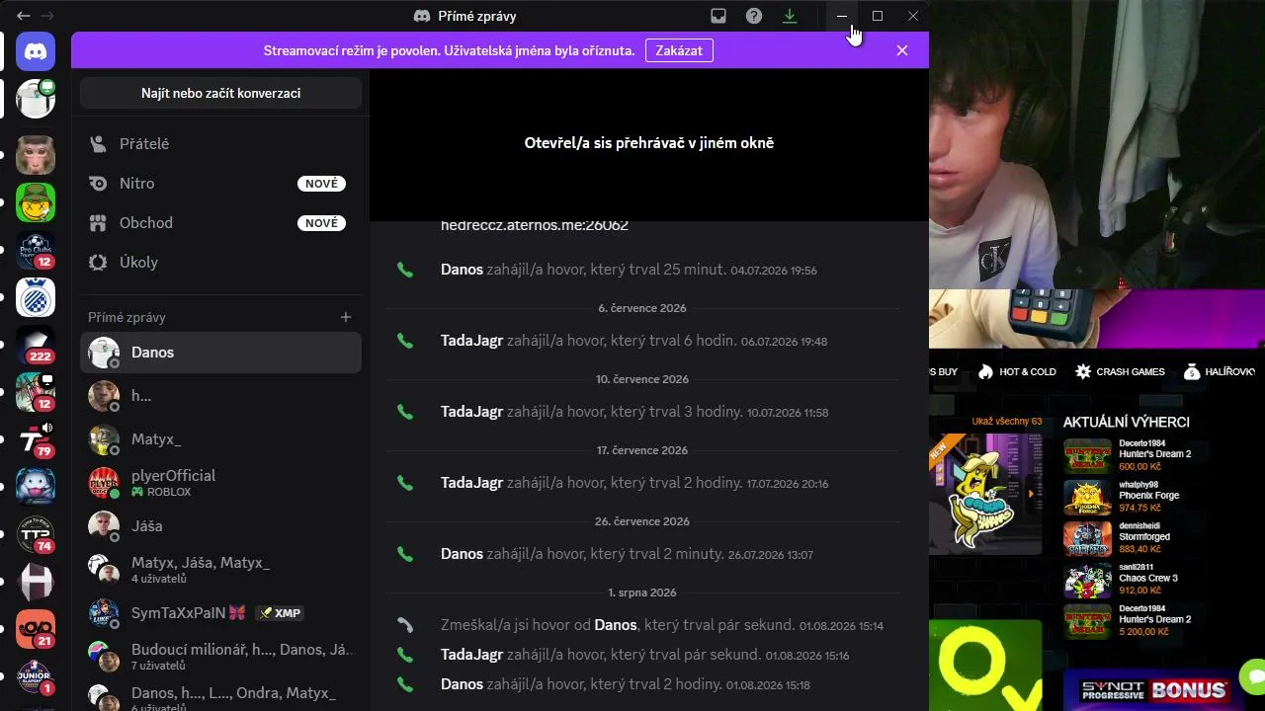Click TadaJagr in the 2 hodiny call entry
This screenshot has height=711, width=1265.
pyautogui.click(x=471, y=483)
